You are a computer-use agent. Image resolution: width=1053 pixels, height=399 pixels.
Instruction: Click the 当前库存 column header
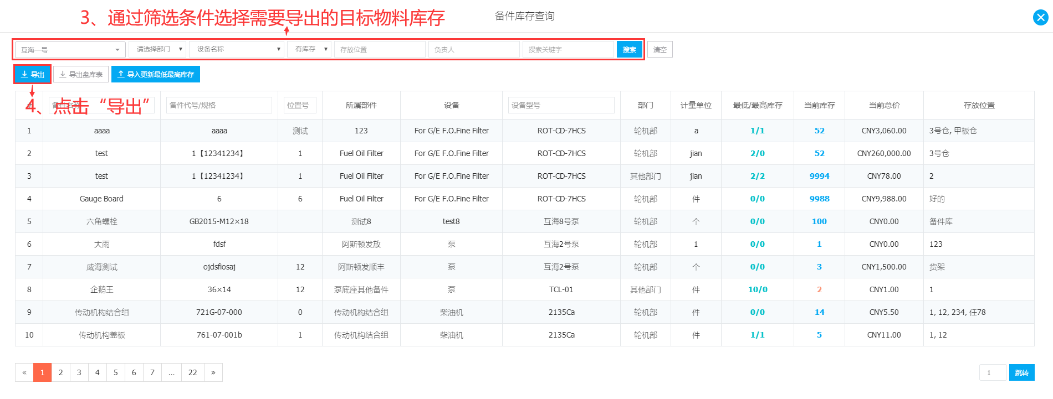pos(819,105)
